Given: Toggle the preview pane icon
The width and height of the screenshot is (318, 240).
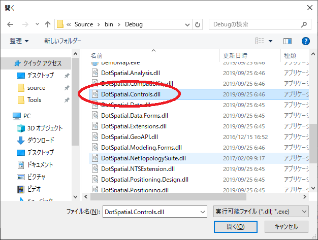Looking at the screenshot, I should 288,41.
